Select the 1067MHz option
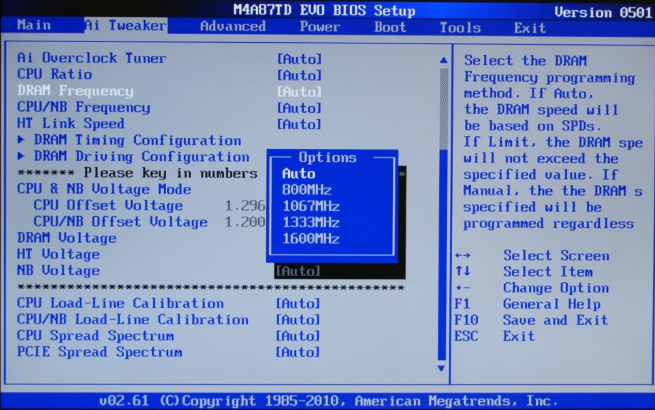The width and height of the screenshot is (655, 410). pos(310,206)
